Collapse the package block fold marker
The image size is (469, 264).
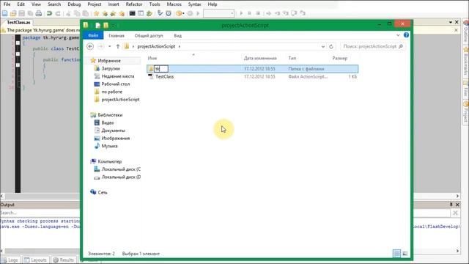(18, 43)
